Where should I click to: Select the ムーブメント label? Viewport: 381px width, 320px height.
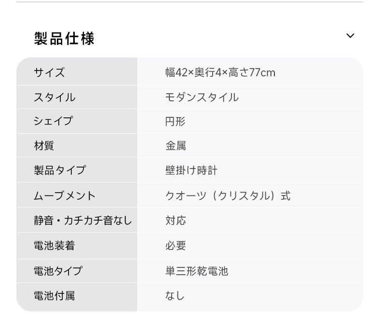click(65, 196)
